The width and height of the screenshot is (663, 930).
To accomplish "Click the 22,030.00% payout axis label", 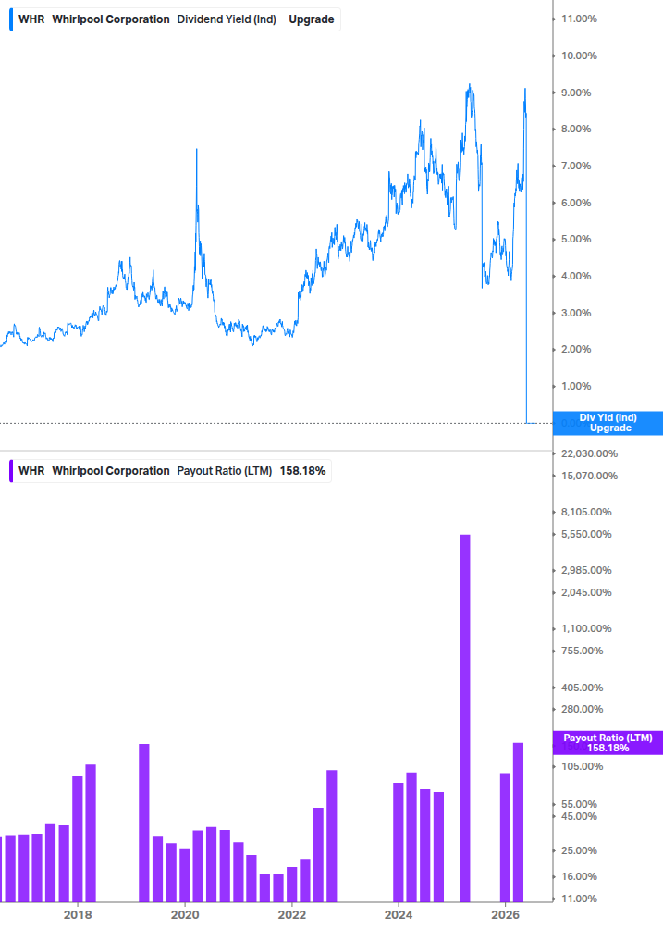I will 589,453.
